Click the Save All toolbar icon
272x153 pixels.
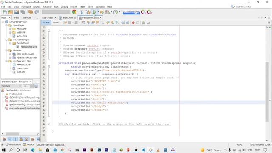tap(23, 12)
